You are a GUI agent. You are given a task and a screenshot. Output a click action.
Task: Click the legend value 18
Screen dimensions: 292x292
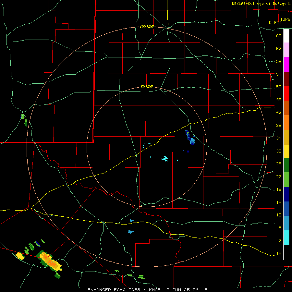point(279,189)
